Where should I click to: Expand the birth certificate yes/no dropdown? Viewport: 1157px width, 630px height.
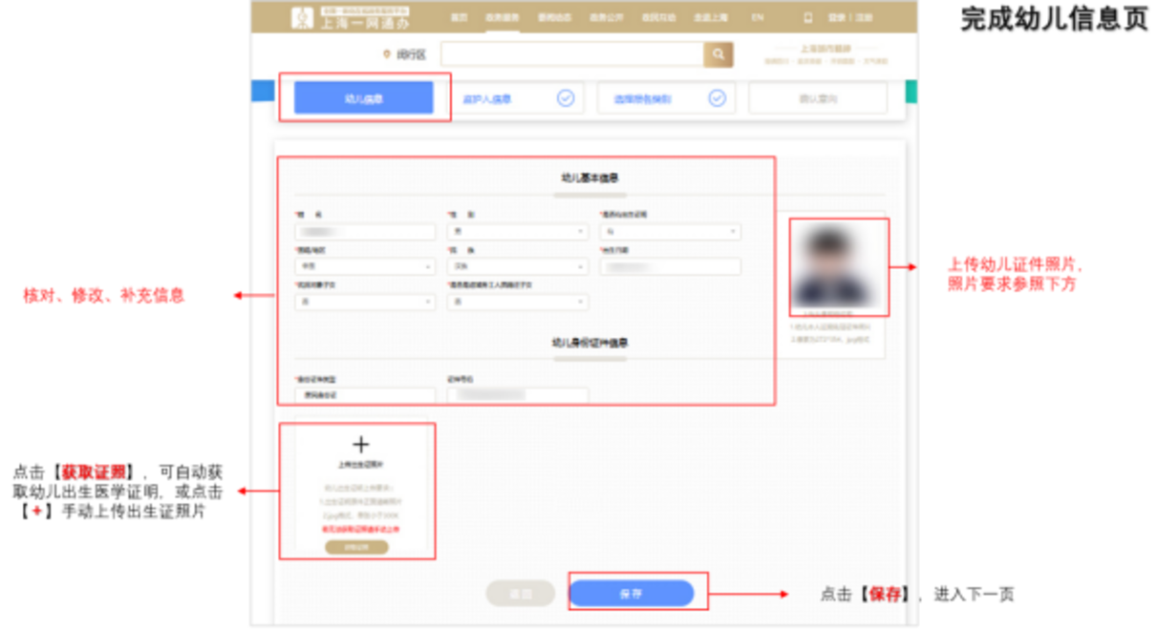click(670, 232)
